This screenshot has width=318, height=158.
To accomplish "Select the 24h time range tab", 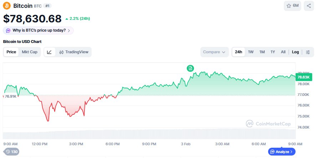I will click(238, 52).
